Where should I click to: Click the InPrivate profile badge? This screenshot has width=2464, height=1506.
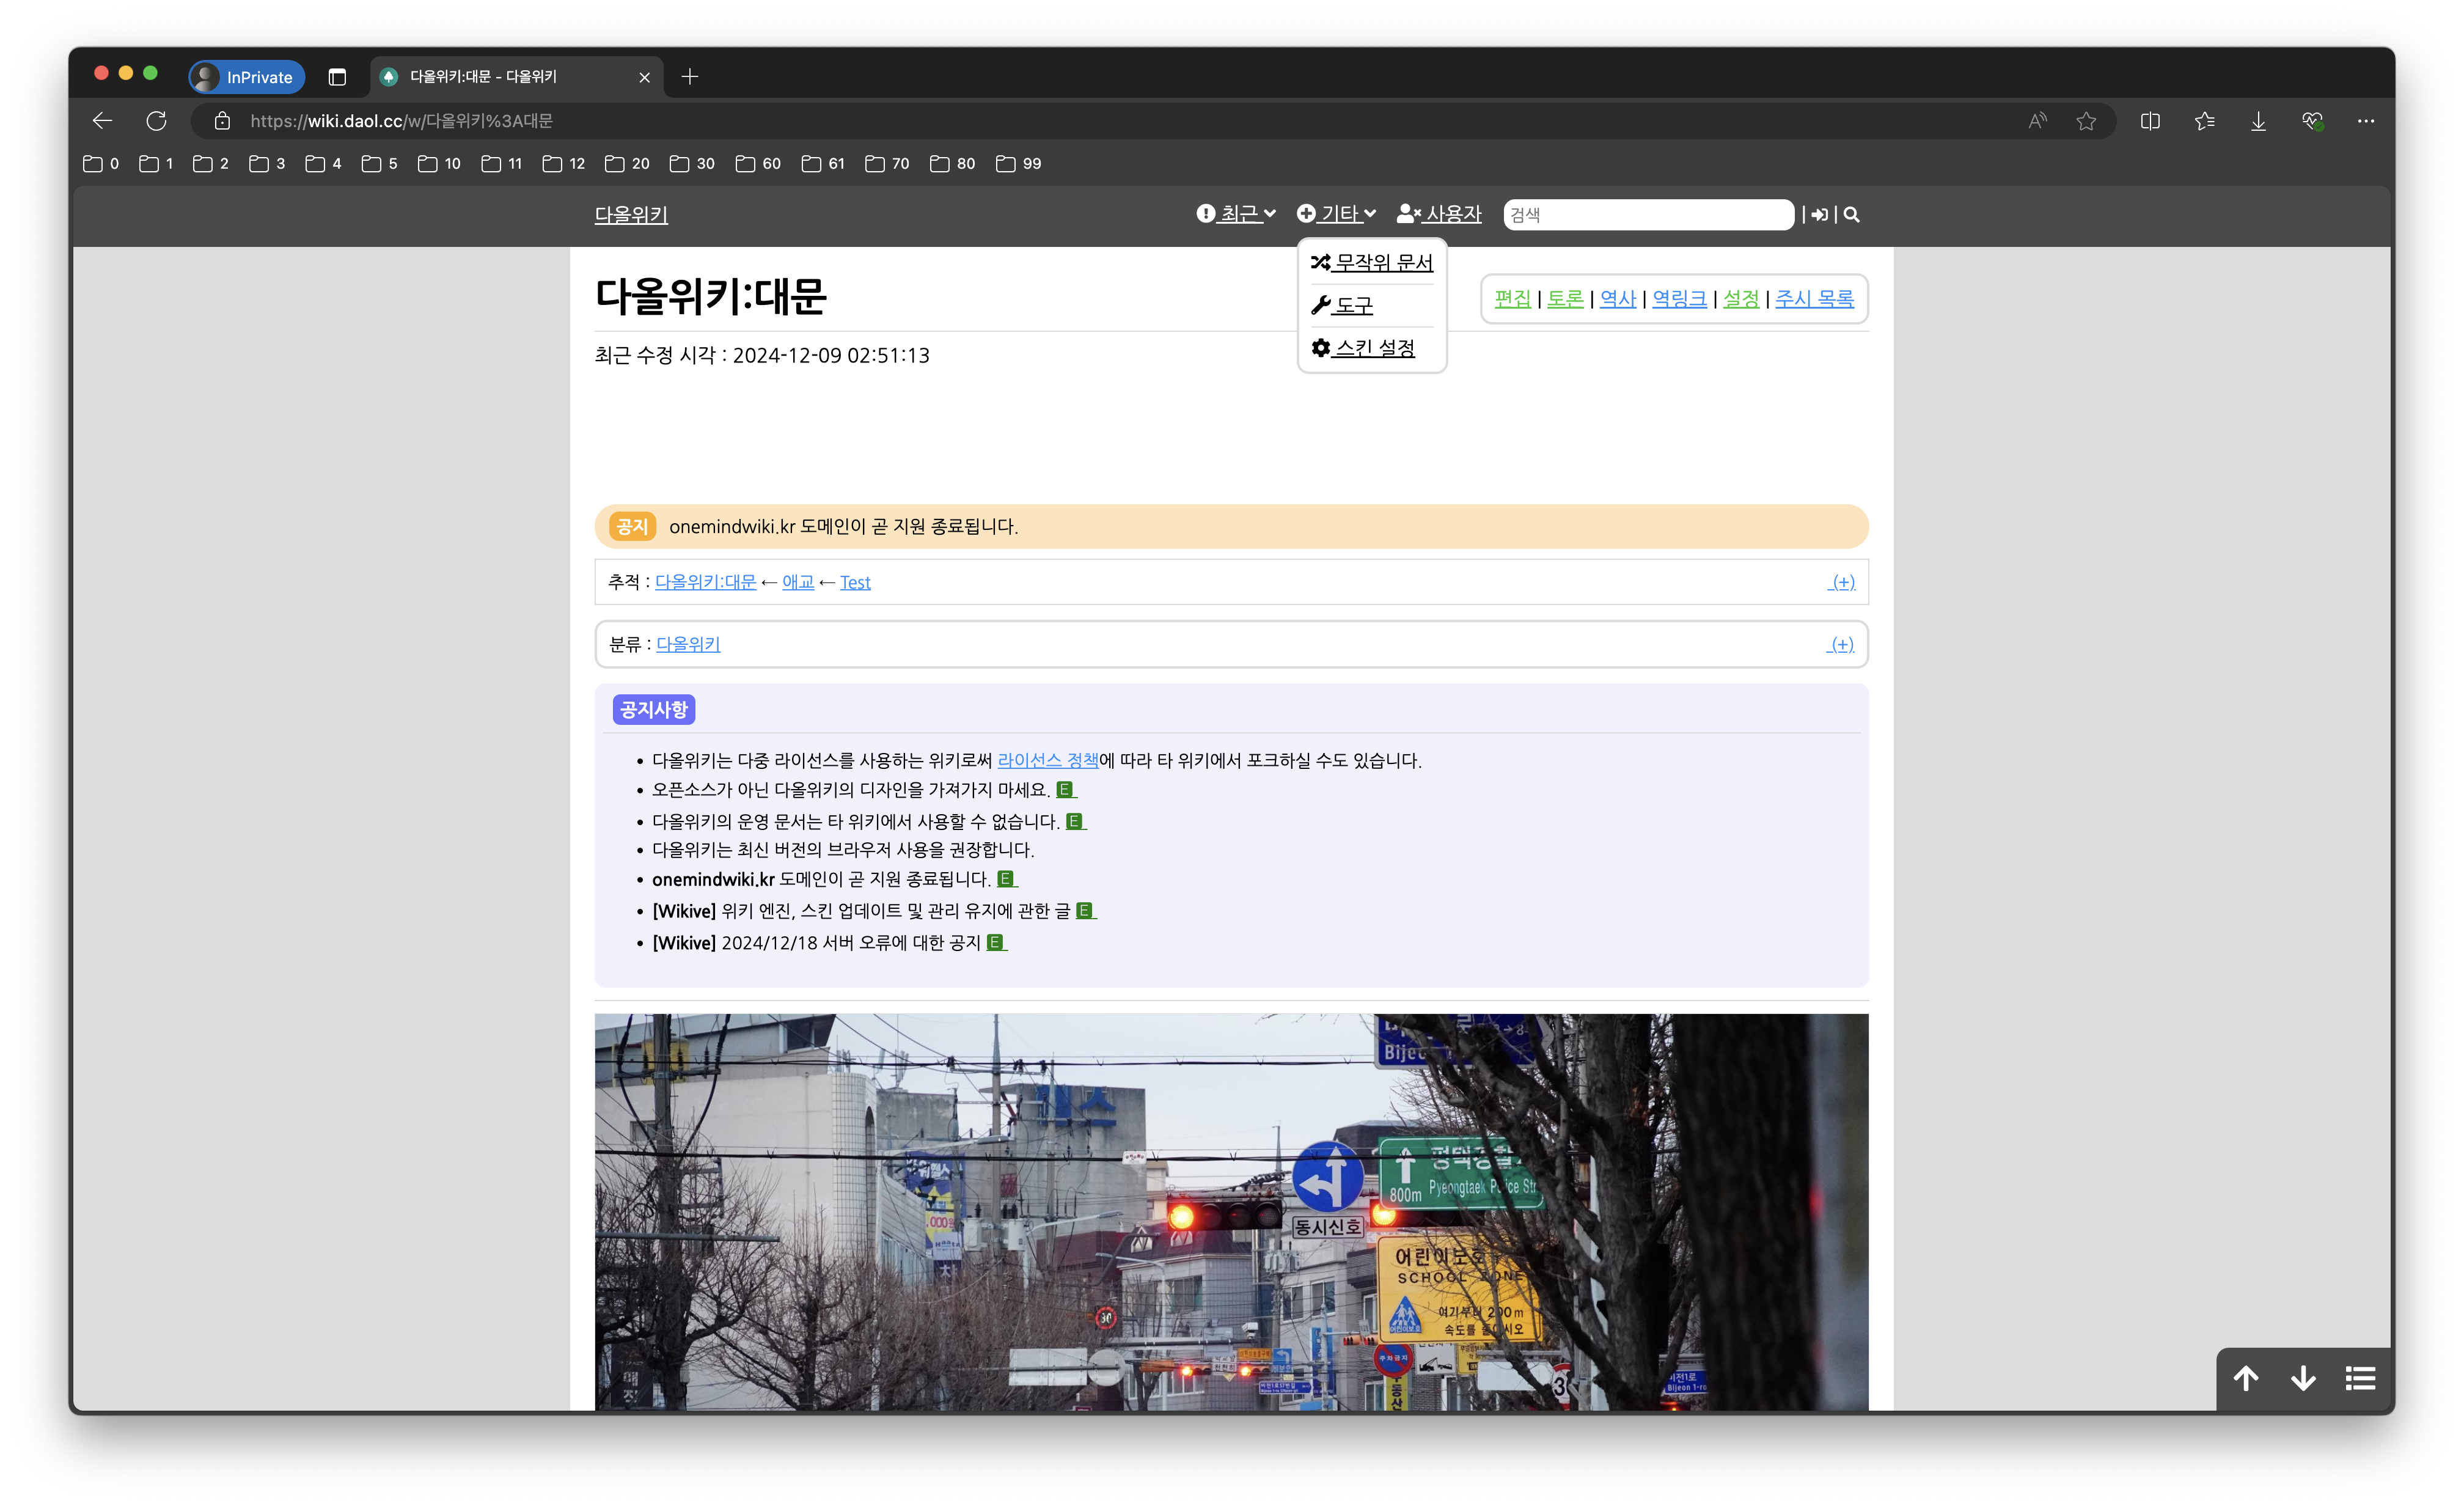(x=247, y=77)
